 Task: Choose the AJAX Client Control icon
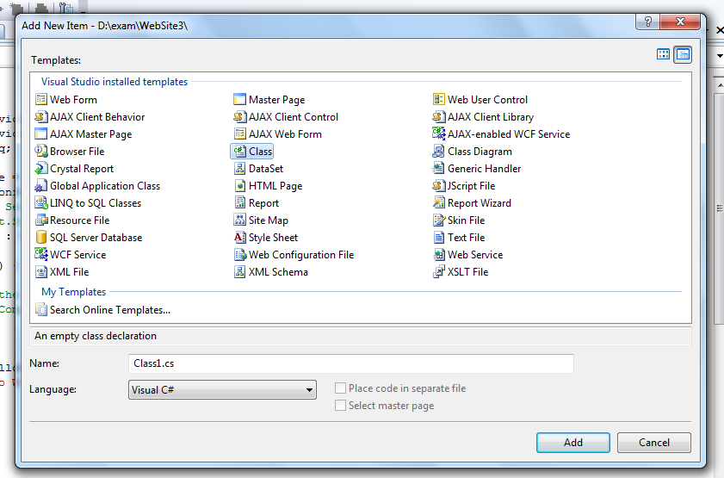click(x=239, y=117)
